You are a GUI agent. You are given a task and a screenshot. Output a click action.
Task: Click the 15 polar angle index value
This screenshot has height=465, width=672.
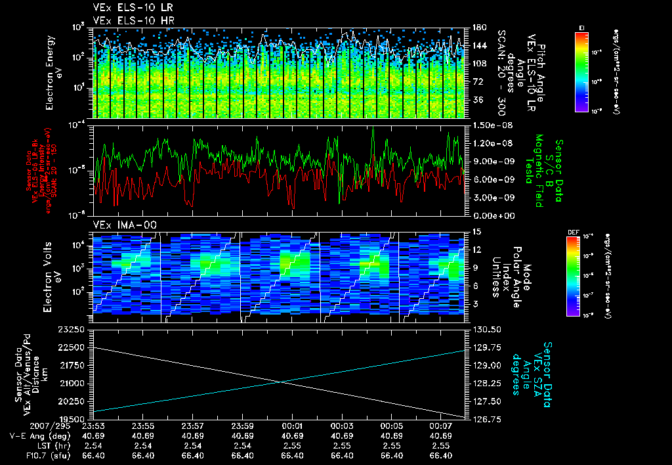point(476,232)
